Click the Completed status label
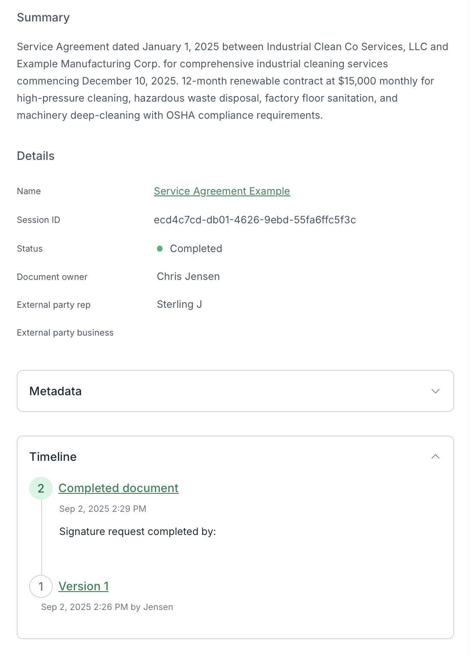This screenshot has width=470, height=655. [196, 249]
